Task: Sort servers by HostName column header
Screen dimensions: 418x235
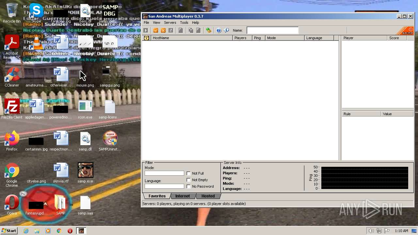Action: coord(192,38)
